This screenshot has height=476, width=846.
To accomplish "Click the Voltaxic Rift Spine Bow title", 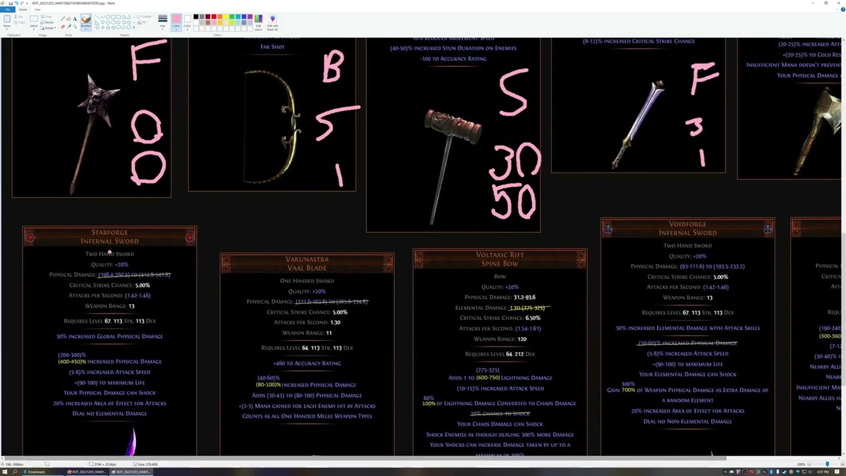I will coord(500,259).
